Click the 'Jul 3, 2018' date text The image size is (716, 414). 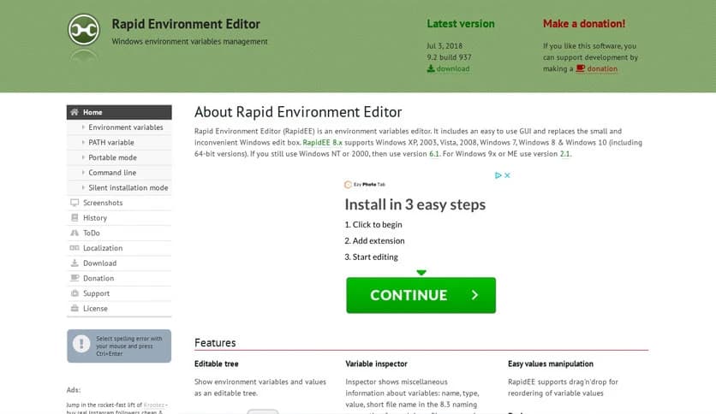coord(445,45)
